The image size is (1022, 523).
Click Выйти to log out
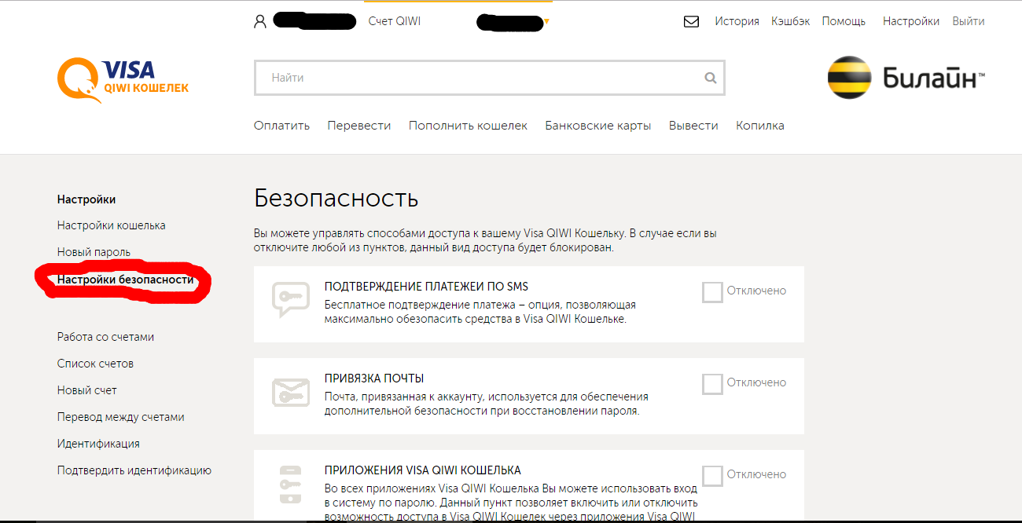tap(968, 22)
